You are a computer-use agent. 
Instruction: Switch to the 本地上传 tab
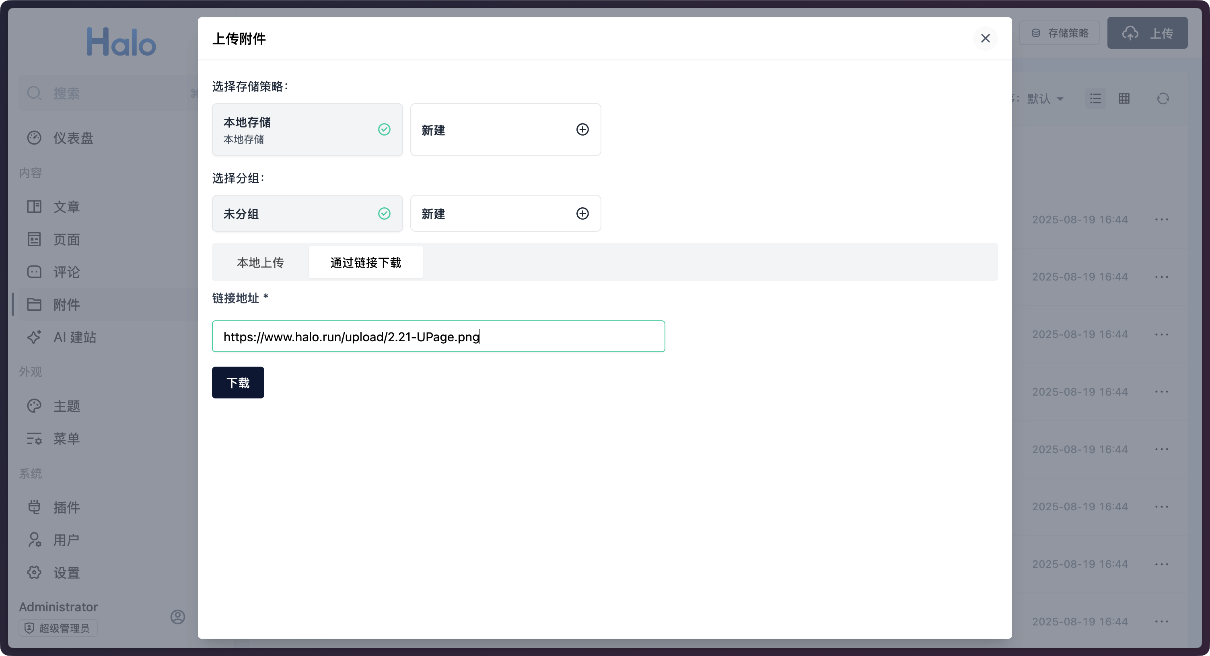point(260,262)
